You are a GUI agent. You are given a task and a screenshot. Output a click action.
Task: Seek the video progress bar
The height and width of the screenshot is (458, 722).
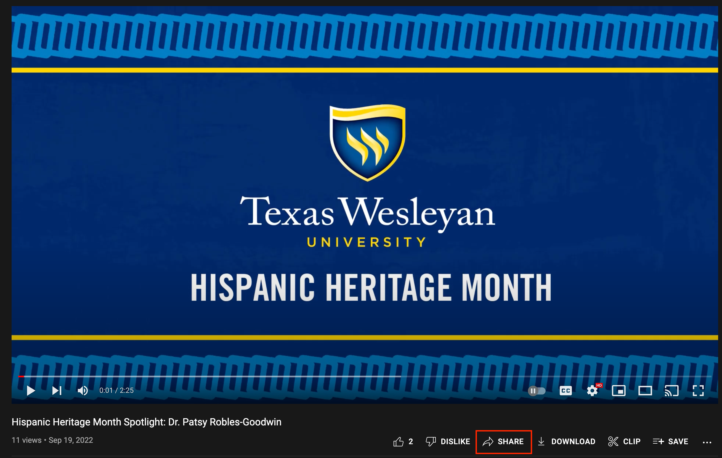[365, 376]
